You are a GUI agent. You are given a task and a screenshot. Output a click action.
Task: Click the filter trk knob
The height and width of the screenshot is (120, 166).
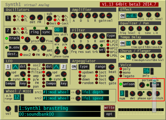(x=95, y=47)
